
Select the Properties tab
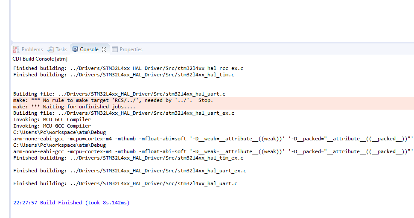tap(131, 49)
